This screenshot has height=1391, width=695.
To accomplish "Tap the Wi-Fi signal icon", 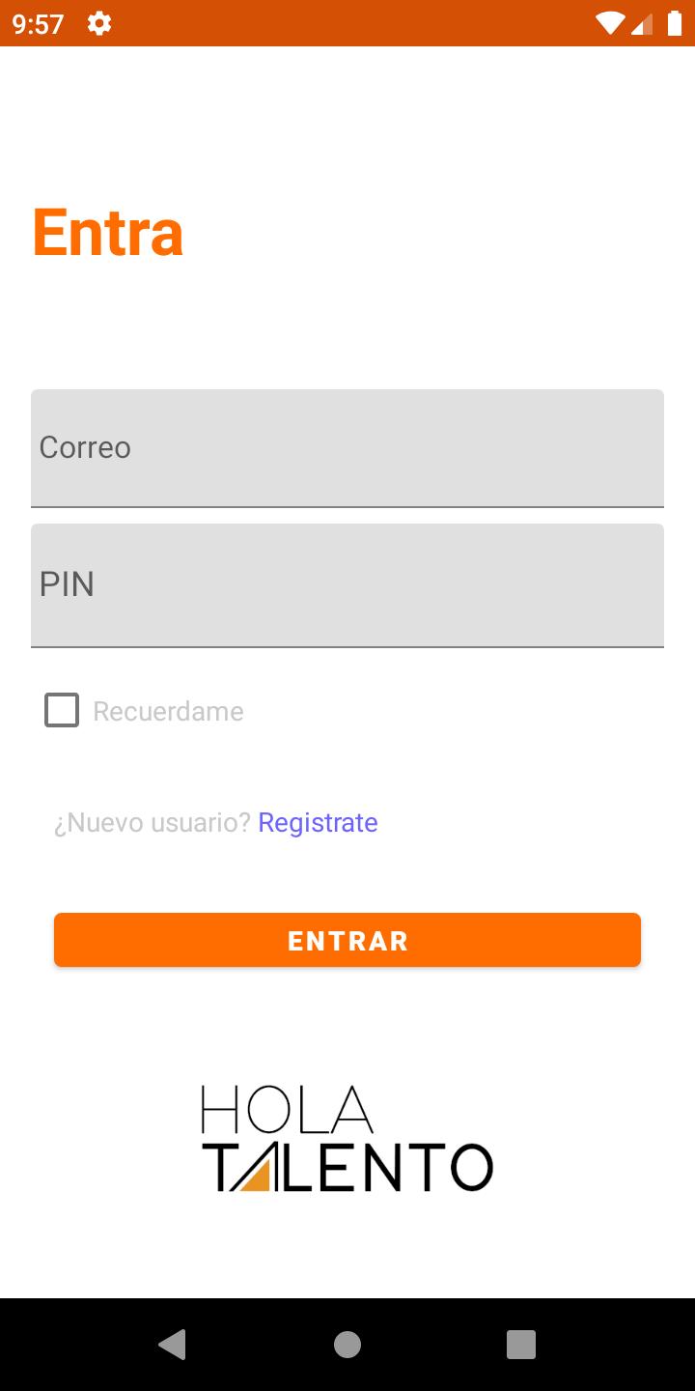I will coord(610,23).
